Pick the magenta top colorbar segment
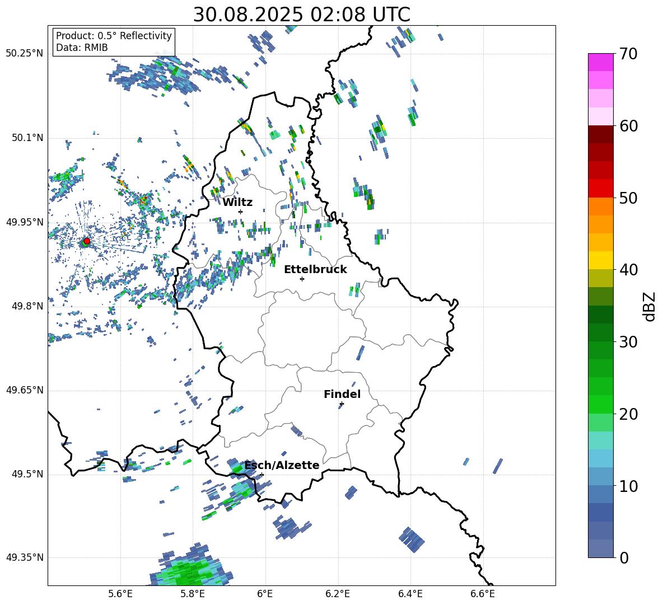Image resolution: width=663 pixels, height=605 pixels. (600, 62)
